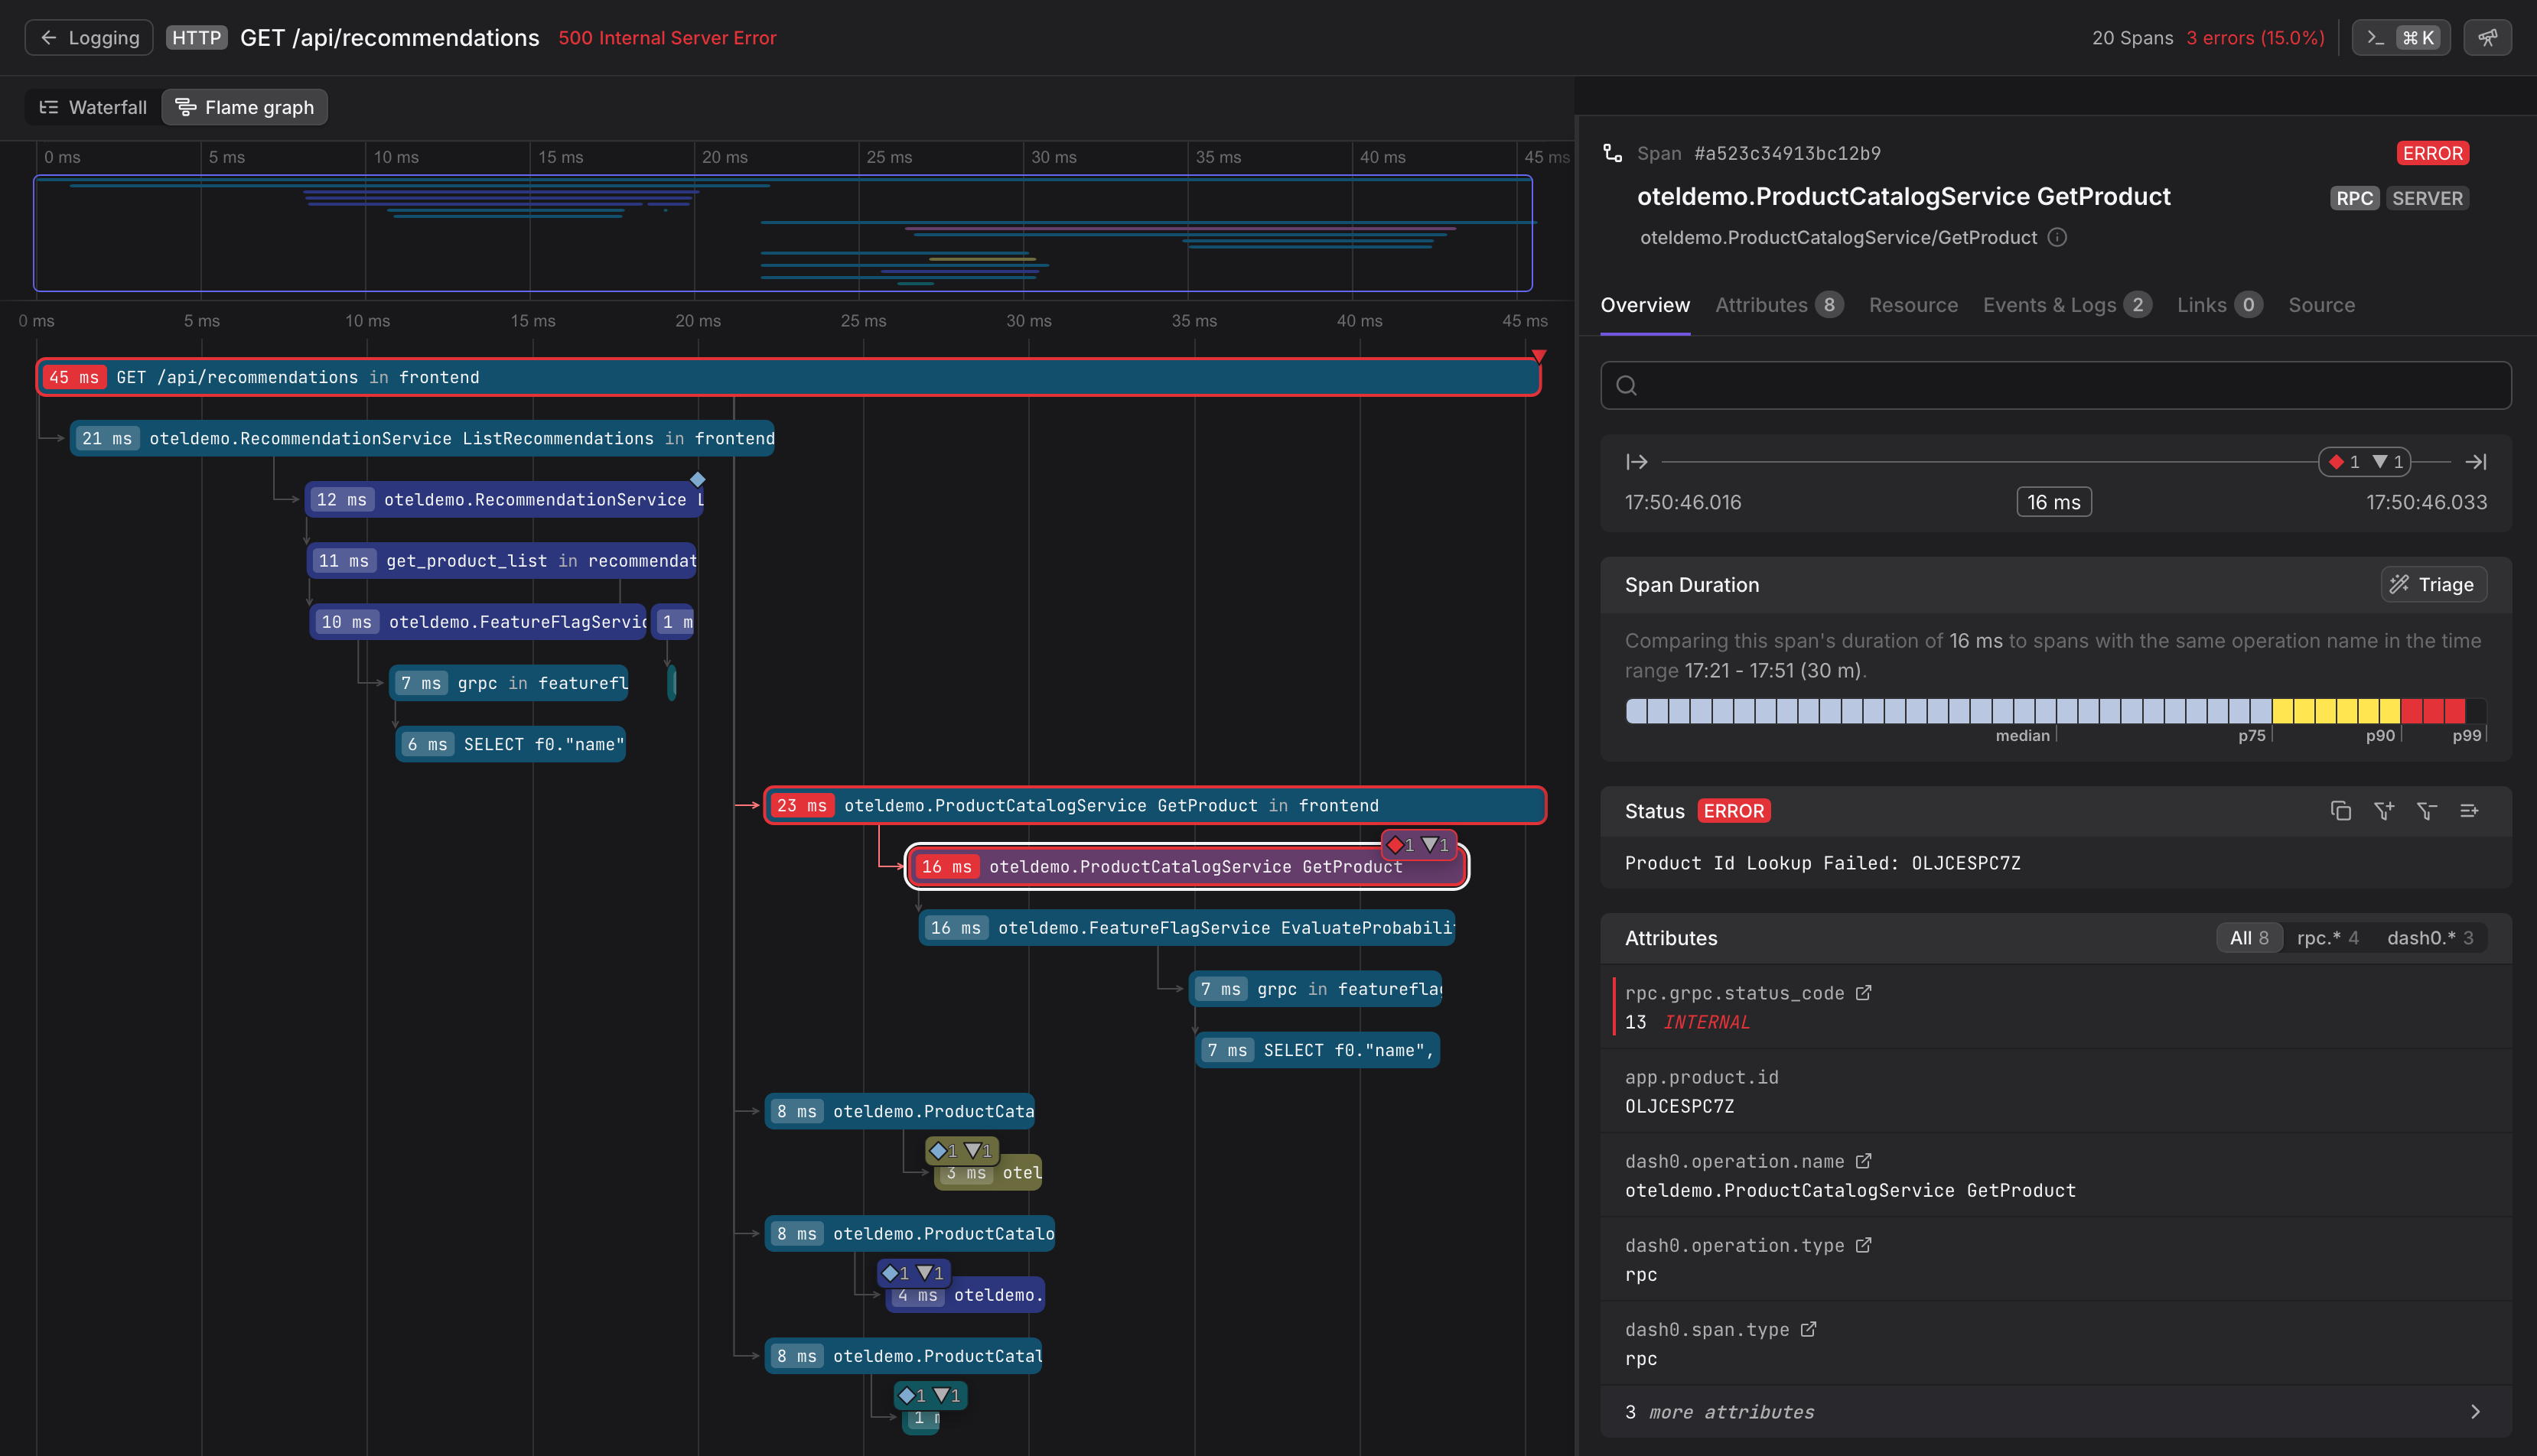Jump to span end arrow icon
Viewport: 2537px width, 1456px height.
[x=2475, y=462]
